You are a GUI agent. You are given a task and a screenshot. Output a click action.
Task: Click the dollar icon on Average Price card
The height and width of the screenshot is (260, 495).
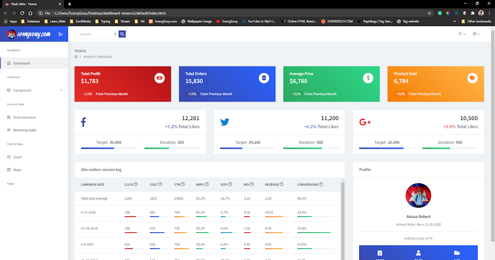368,78
